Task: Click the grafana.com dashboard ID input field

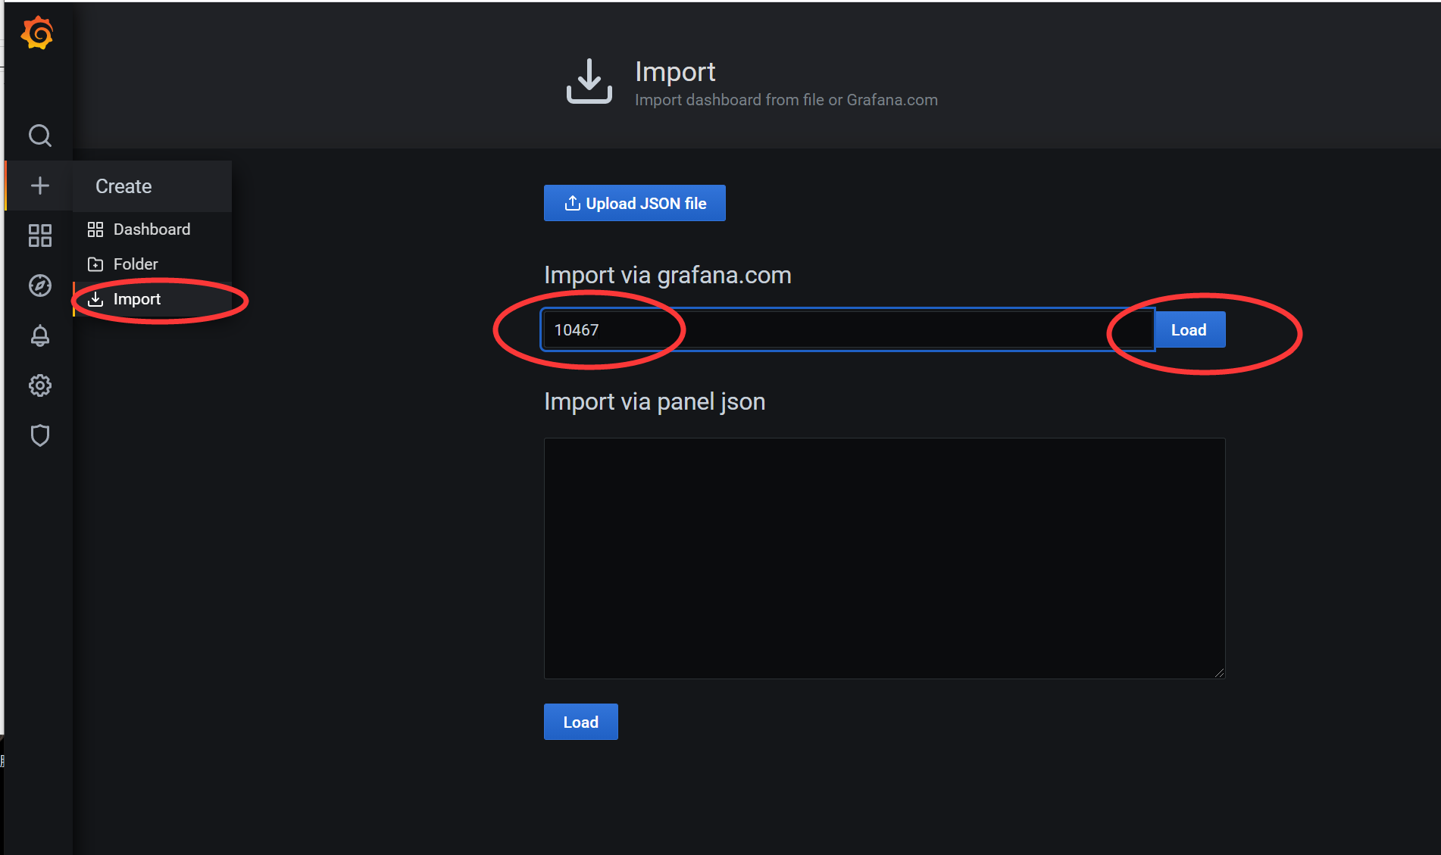Action: (848, 329)
